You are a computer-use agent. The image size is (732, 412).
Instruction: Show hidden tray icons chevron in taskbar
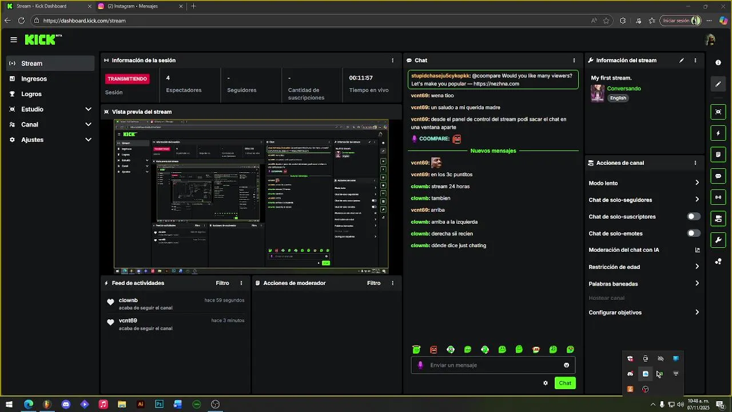653,405
